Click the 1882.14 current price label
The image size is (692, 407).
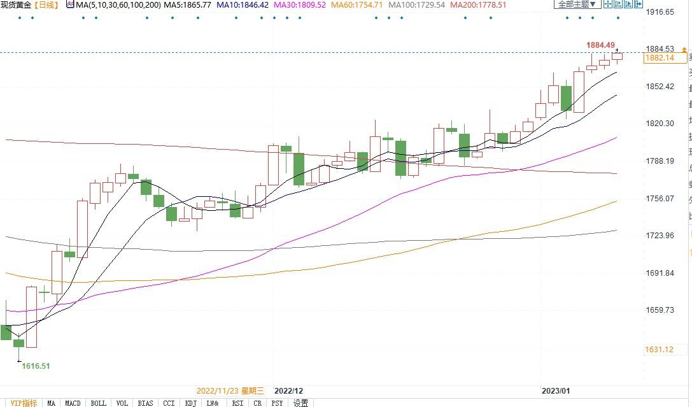click(x=660, y=58)
